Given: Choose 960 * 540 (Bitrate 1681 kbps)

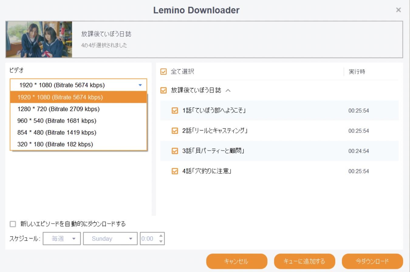Looking at the screenshot, I should (78, 121).
